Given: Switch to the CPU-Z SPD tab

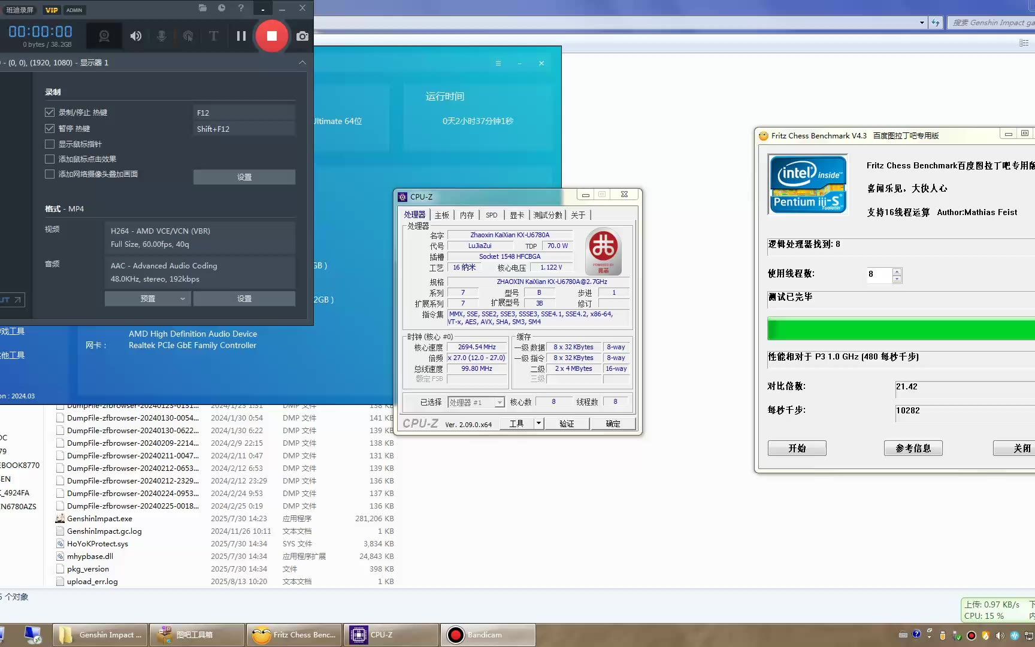Looking at the screenshot, I should coord(491,215).
